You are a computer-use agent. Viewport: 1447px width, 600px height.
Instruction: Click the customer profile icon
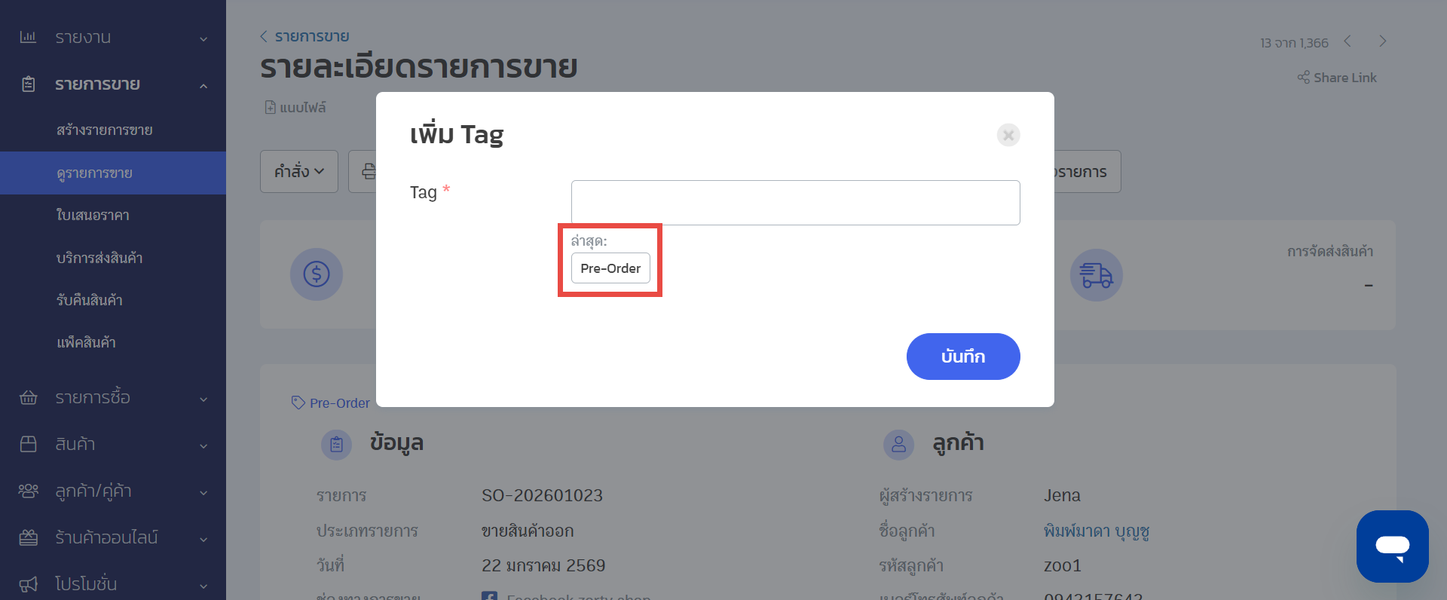click(898, 445)
